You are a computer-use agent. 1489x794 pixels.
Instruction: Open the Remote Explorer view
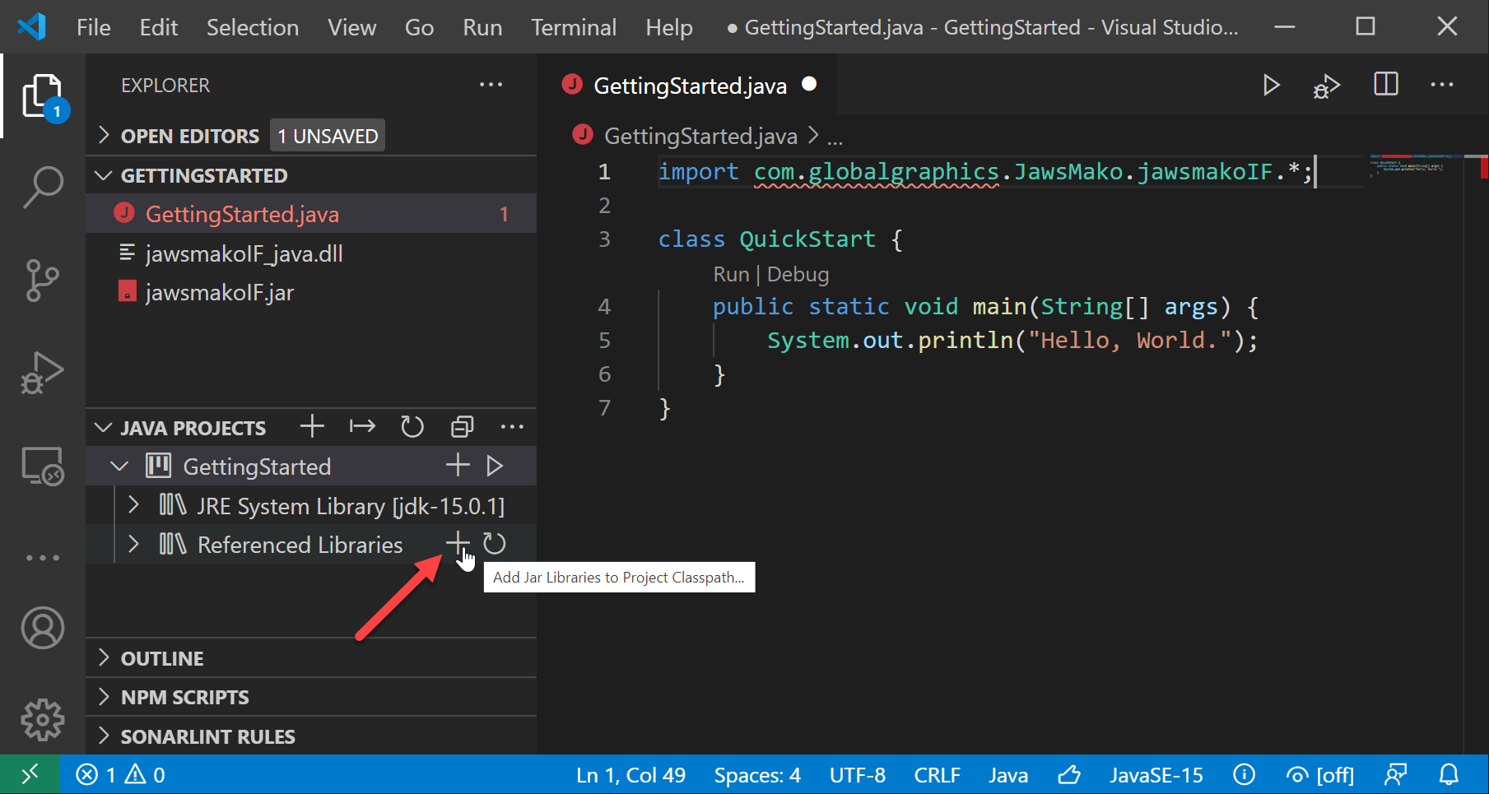pos(43,467)
